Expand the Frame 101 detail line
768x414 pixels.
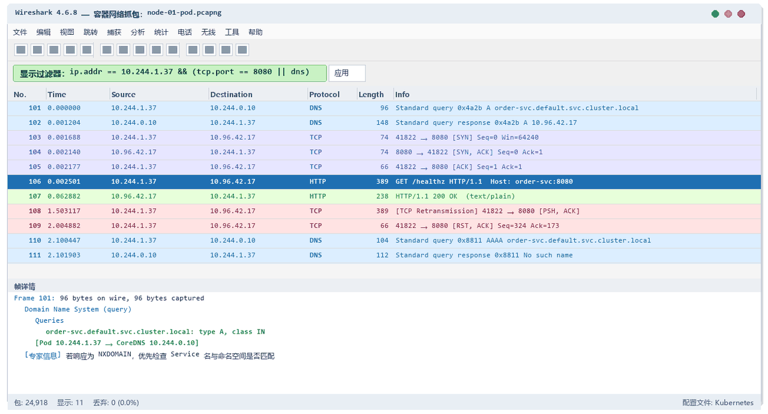(x=109, y=298)
